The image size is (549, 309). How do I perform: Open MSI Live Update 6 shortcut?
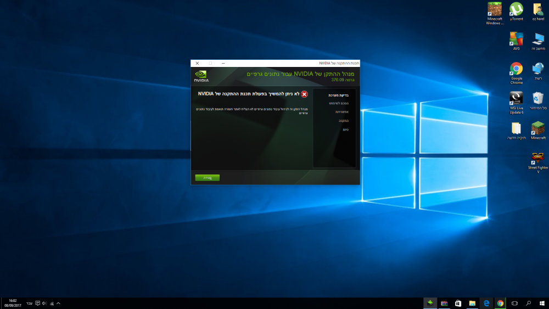pyautogui.click(x=517, y=103)
